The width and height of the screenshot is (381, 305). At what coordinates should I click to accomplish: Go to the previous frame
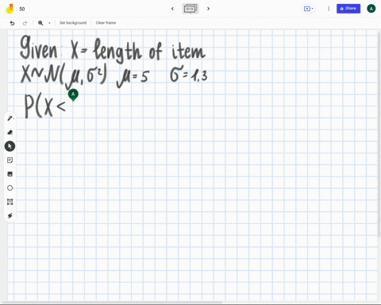[172, 9]
